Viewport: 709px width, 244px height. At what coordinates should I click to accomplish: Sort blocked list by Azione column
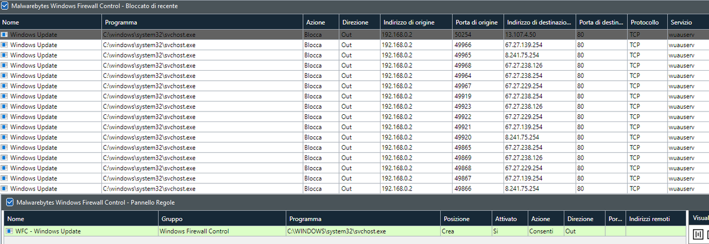pyautogui.click(x=321, y=23)
